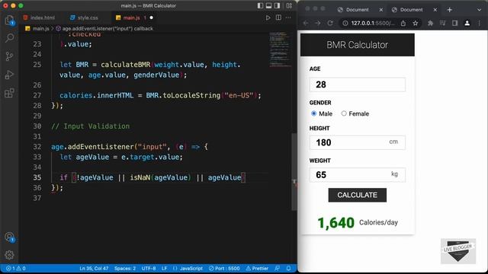Open the Manage gear menu

(x=9, y=255)
